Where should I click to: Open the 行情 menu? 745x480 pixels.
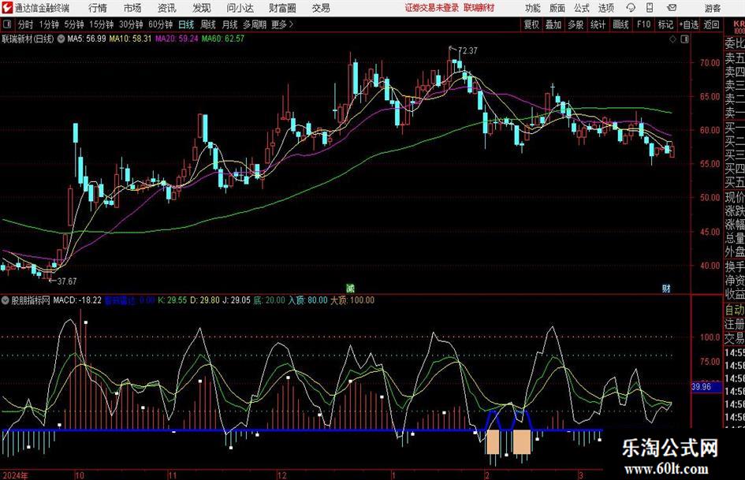(x=98, y=8)
